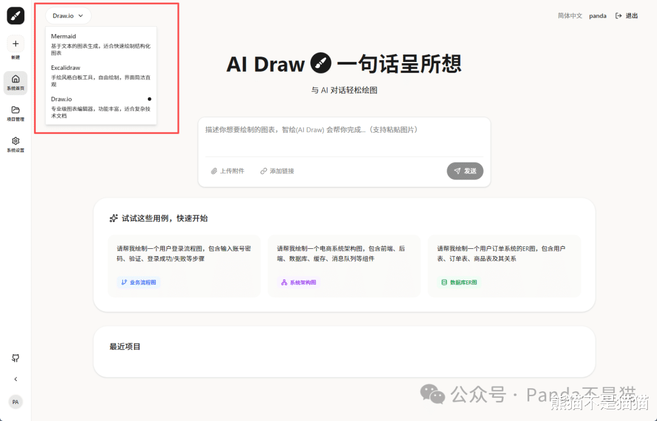Viewport: 657px width, 421px height.
Task: Choose the user login flowchart example
Action: pyautogui.click(x=184, y=266)
